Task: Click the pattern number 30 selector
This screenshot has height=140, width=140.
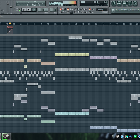Action: coord(53,10)
